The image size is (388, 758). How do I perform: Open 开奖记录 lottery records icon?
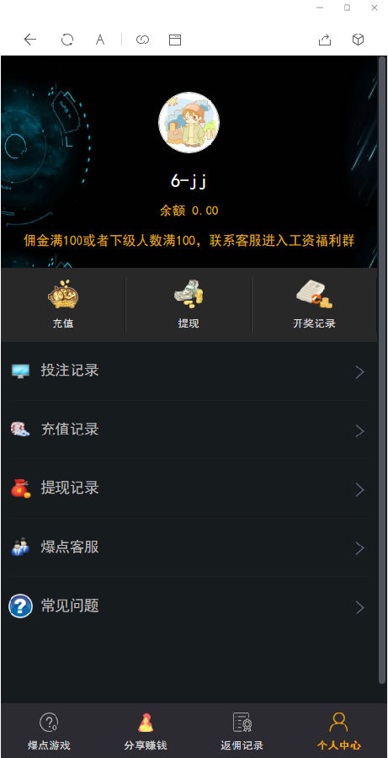pyautogui.click(x=314, y=294)
